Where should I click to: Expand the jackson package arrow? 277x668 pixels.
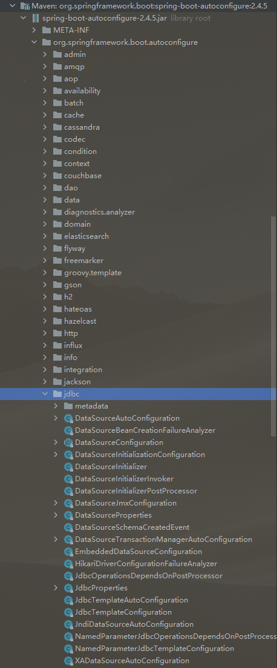coord(45,382)
